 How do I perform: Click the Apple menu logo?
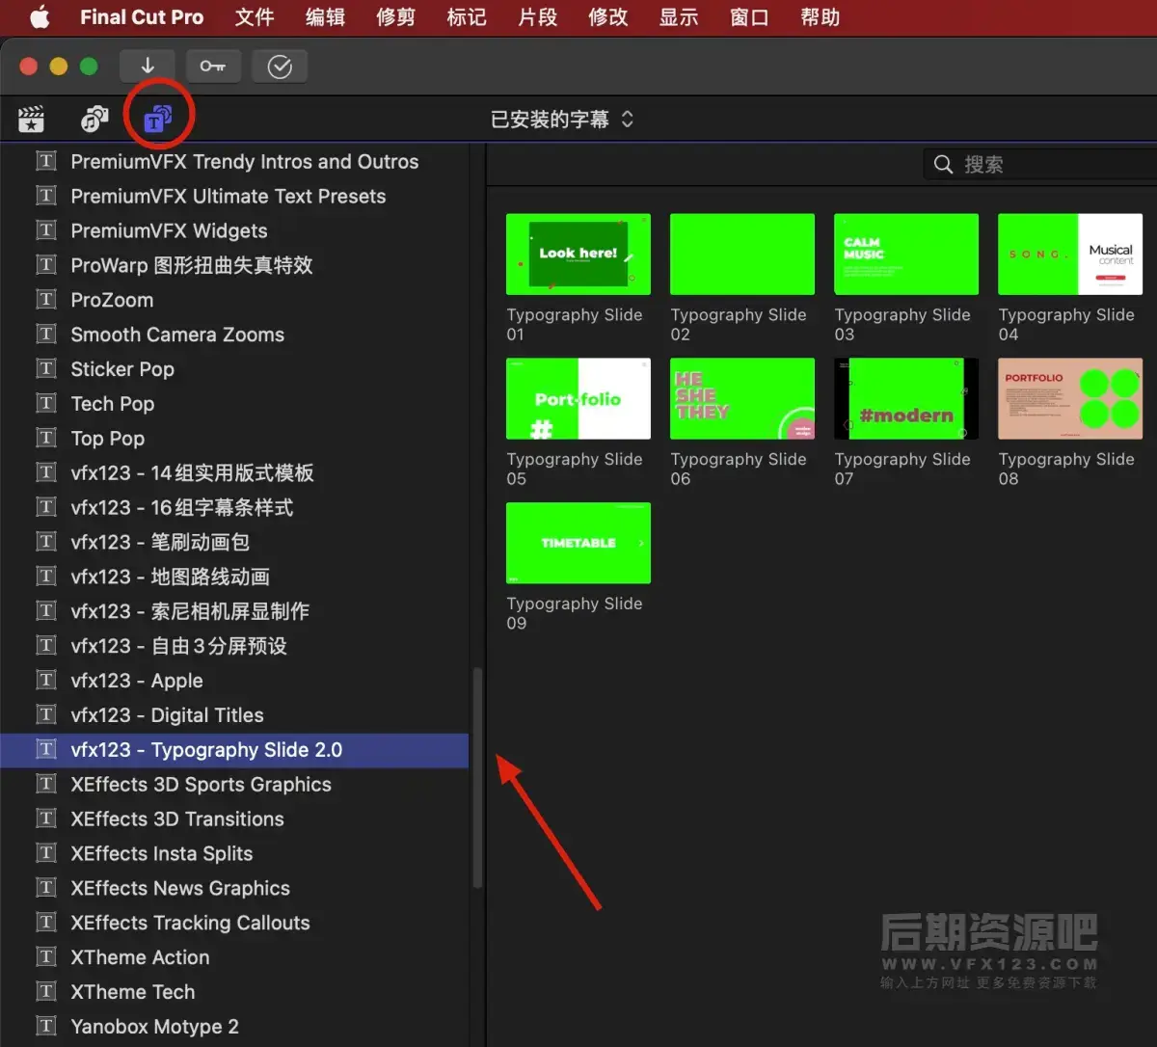(40, 17)
